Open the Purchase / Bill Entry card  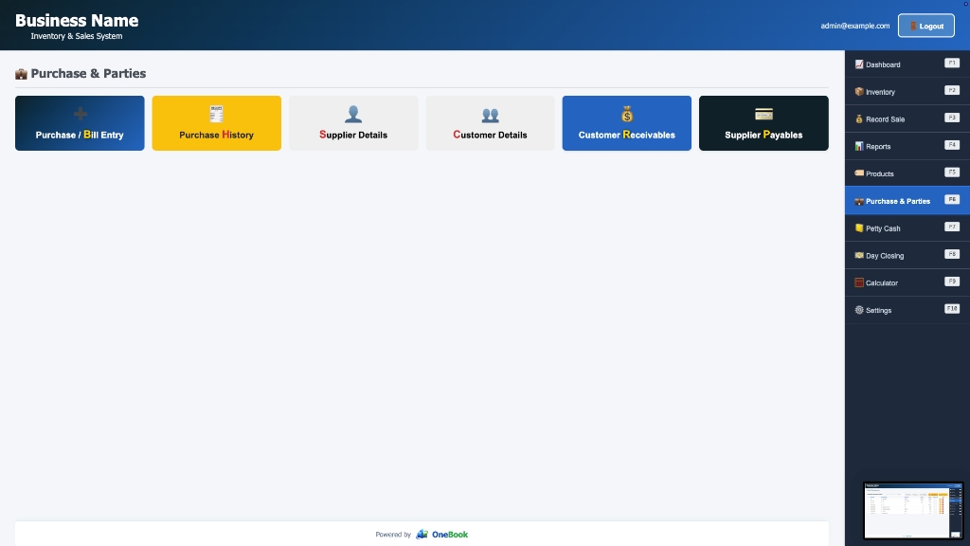80,123
